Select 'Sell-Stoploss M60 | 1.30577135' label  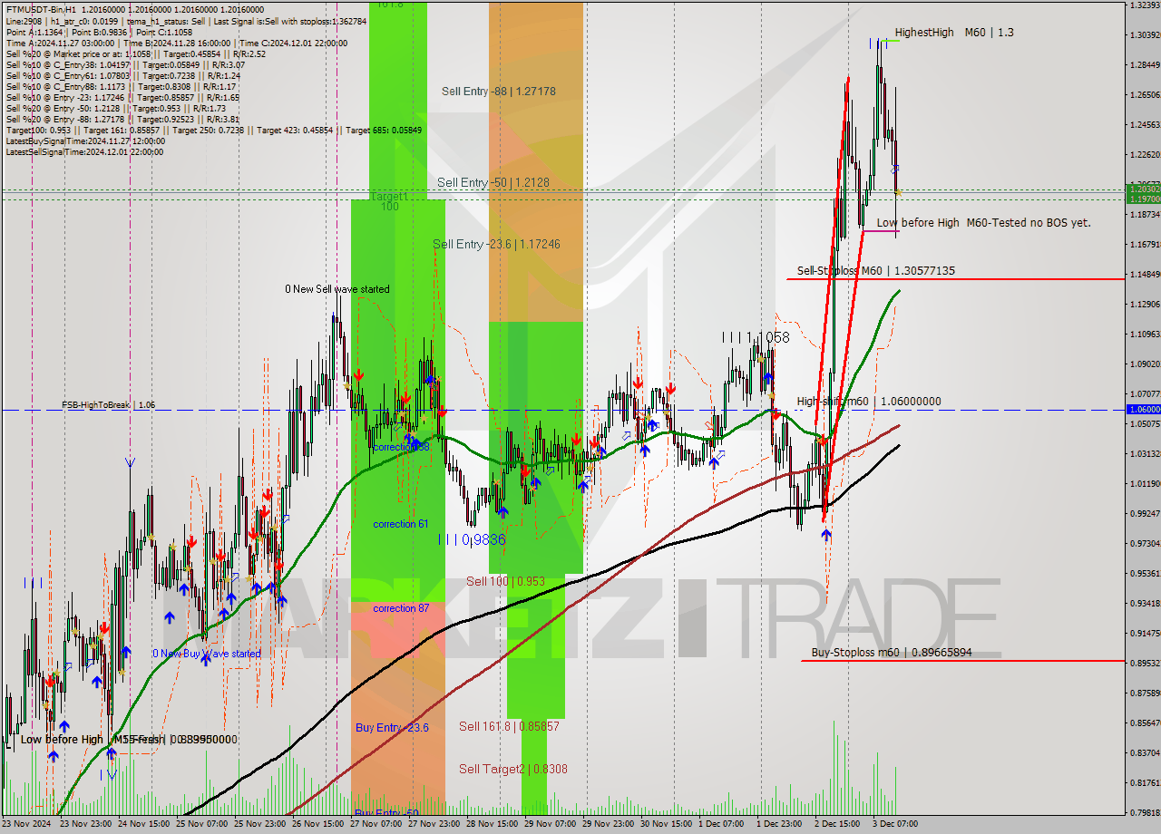click(876, 270)
